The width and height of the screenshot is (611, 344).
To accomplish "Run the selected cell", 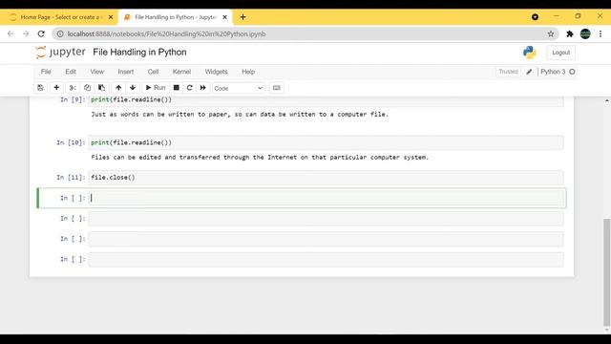I will click(x=156, y=88).
